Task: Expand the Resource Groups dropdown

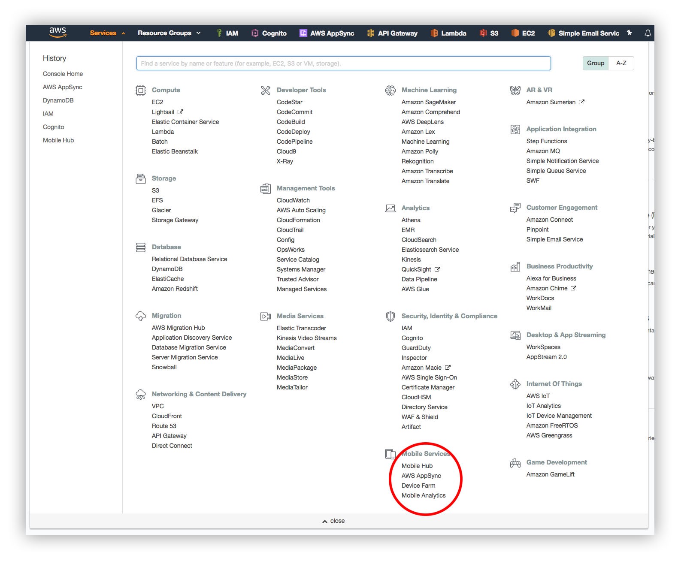Action: point(169,33)
